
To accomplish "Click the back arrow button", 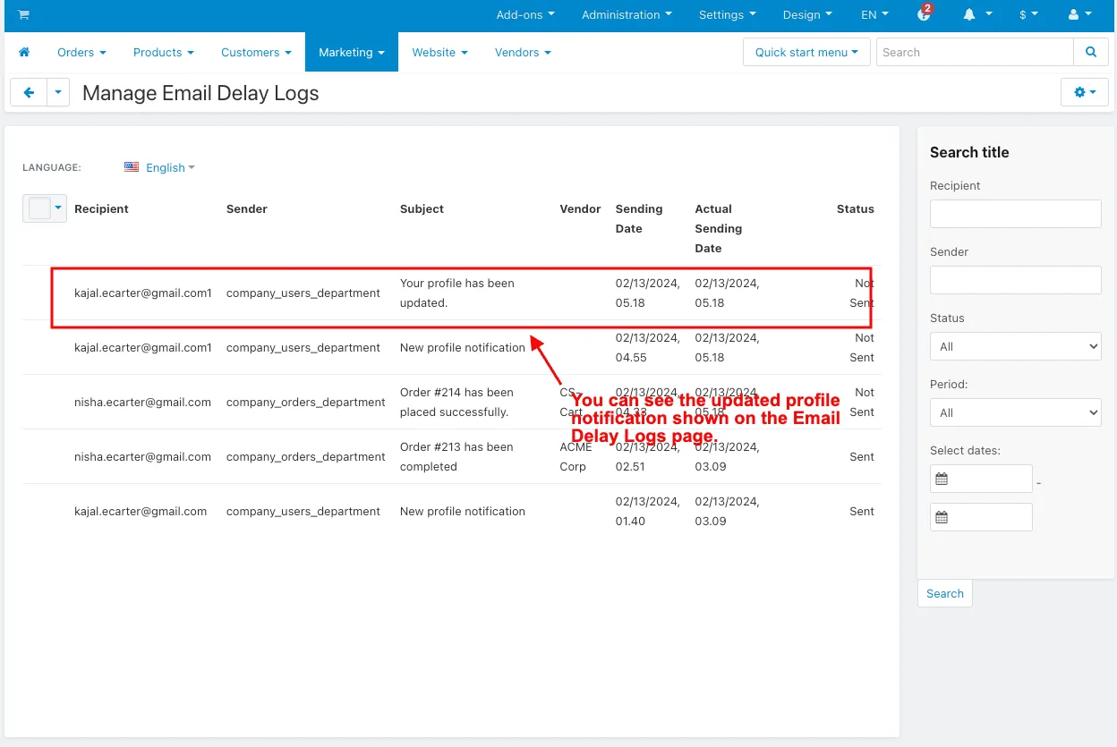I will [x=29, y=92].
